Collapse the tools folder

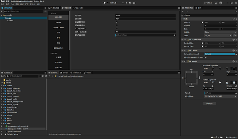3,123
